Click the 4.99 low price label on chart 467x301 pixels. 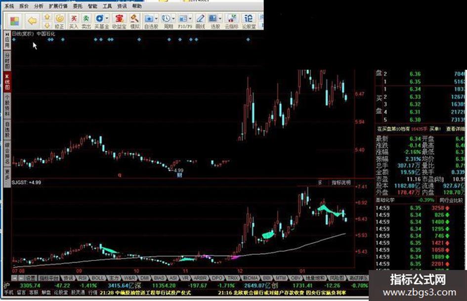[179, 171]
